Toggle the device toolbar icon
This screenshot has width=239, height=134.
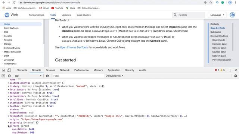(9, 70)
